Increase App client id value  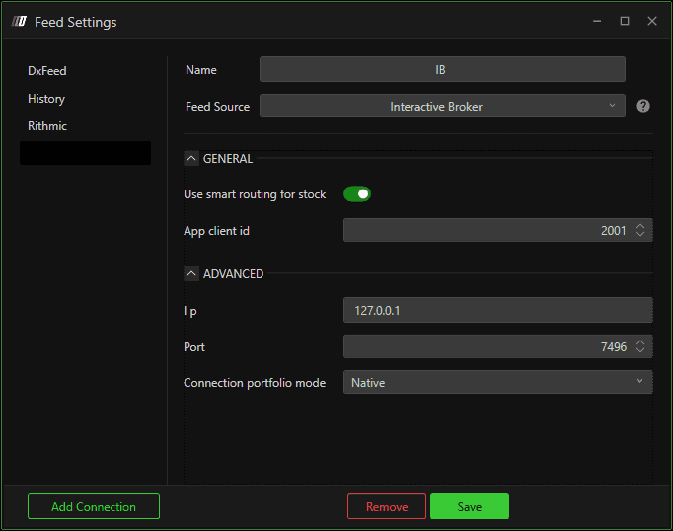pyautogui.click(x=640, y=226)
